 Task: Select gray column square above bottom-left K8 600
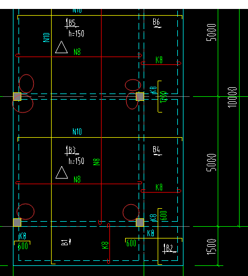pyautogui.click(x=17, y=222)
